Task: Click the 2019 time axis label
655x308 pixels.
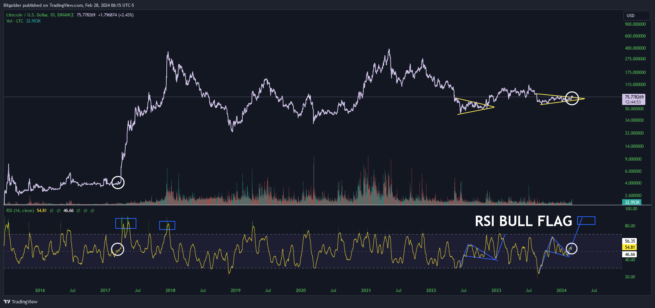Action: [236, 291]
